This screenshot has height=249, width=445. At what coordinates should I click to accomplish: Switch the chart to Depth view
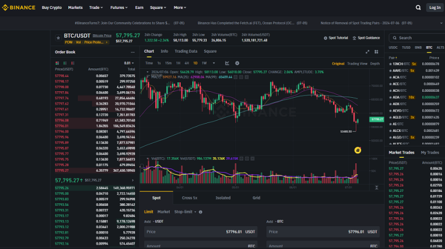tap(375, 64)
